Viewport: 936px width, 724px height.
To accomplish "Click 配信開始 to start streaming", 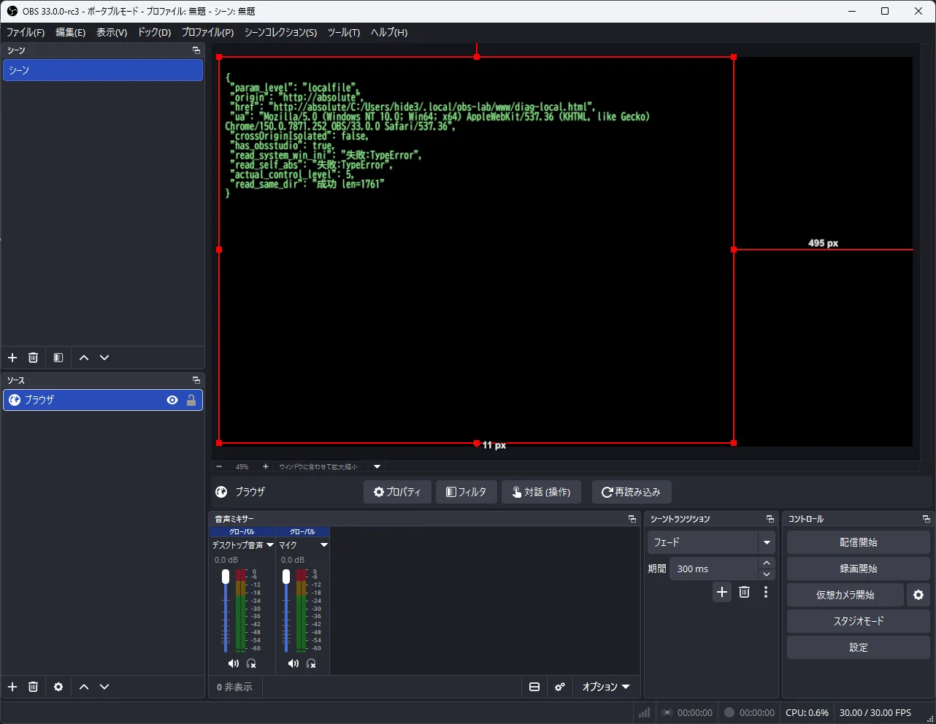I will tap(859, 542).
